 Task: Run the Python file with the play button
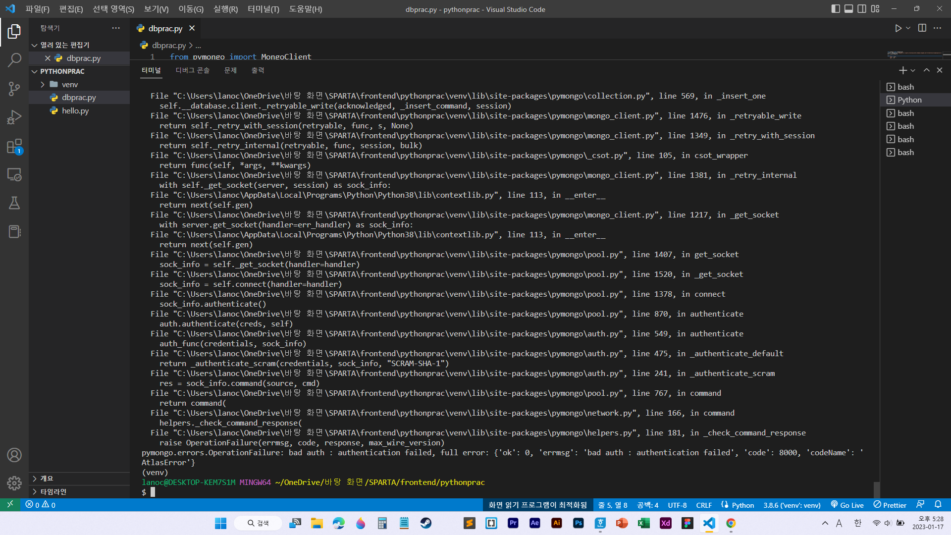[x=898, y=28]
